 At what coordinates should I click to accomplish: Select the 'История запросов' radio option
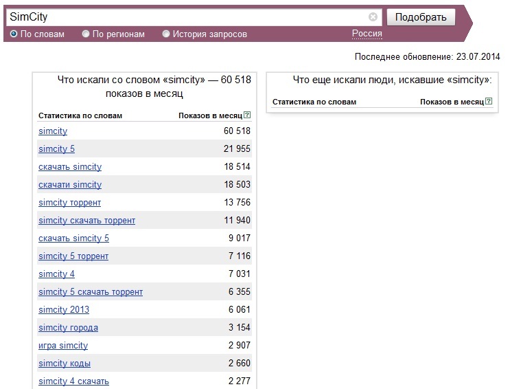166,34
